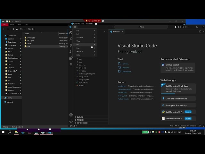
Task: Open the Manage gear in activity bar
Action: pos(71,121)
